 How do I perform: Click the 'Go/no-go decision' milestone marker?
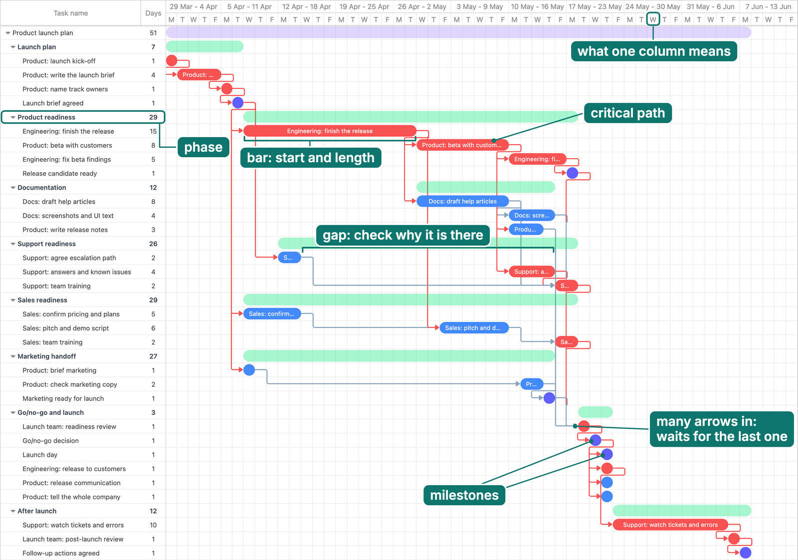click(x=596, y=441)
